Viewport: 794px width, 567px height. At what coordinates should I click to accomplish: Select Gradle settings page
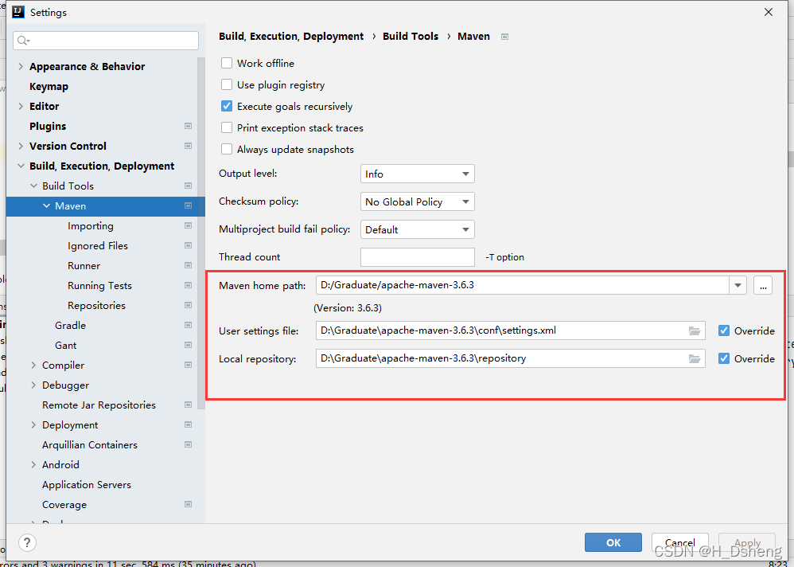70,325
